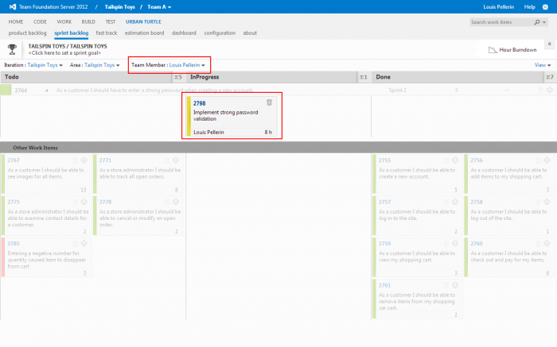Click the add icon on card 2785
557x347 pixels.
click(84, 243)
